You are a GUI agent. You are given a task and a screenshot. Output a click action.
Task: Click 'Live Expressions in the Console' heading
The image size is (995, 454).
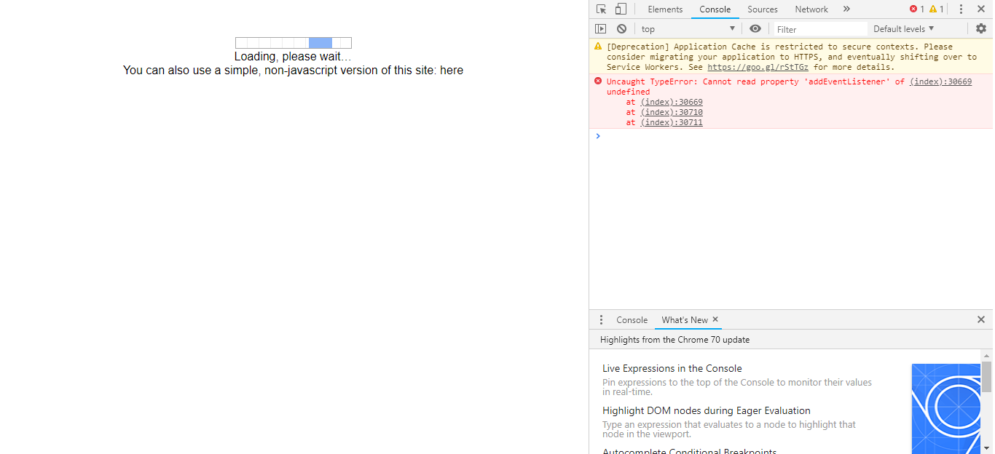[x=672, y=369]
